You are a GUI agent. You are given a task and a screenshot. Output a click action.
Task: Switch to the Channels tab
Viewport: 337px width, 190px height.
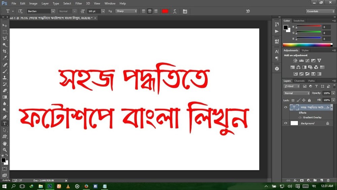(299, 81)
